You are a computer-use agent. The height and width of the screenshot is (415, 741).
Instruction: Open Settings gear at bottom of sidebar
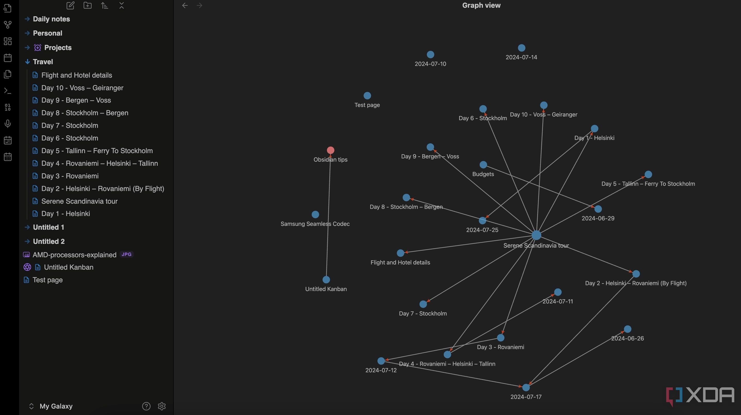[x=162, y=406]
